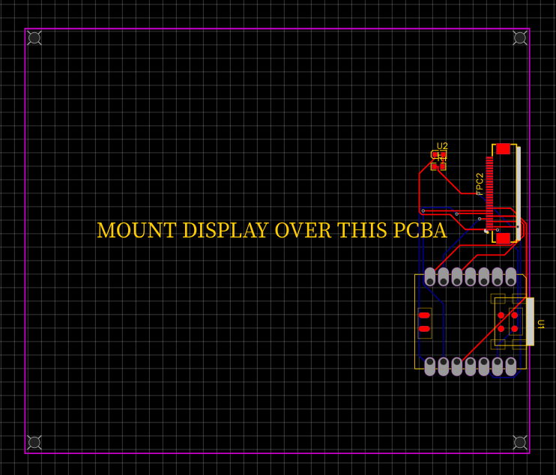Viewport: 556px width, 475px height.
Task: Click the top-left mounting hole
Action: [34, 37]
